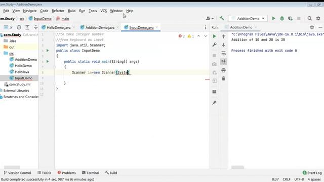
Task: Open the Tools menu
Action: (93, 11)
